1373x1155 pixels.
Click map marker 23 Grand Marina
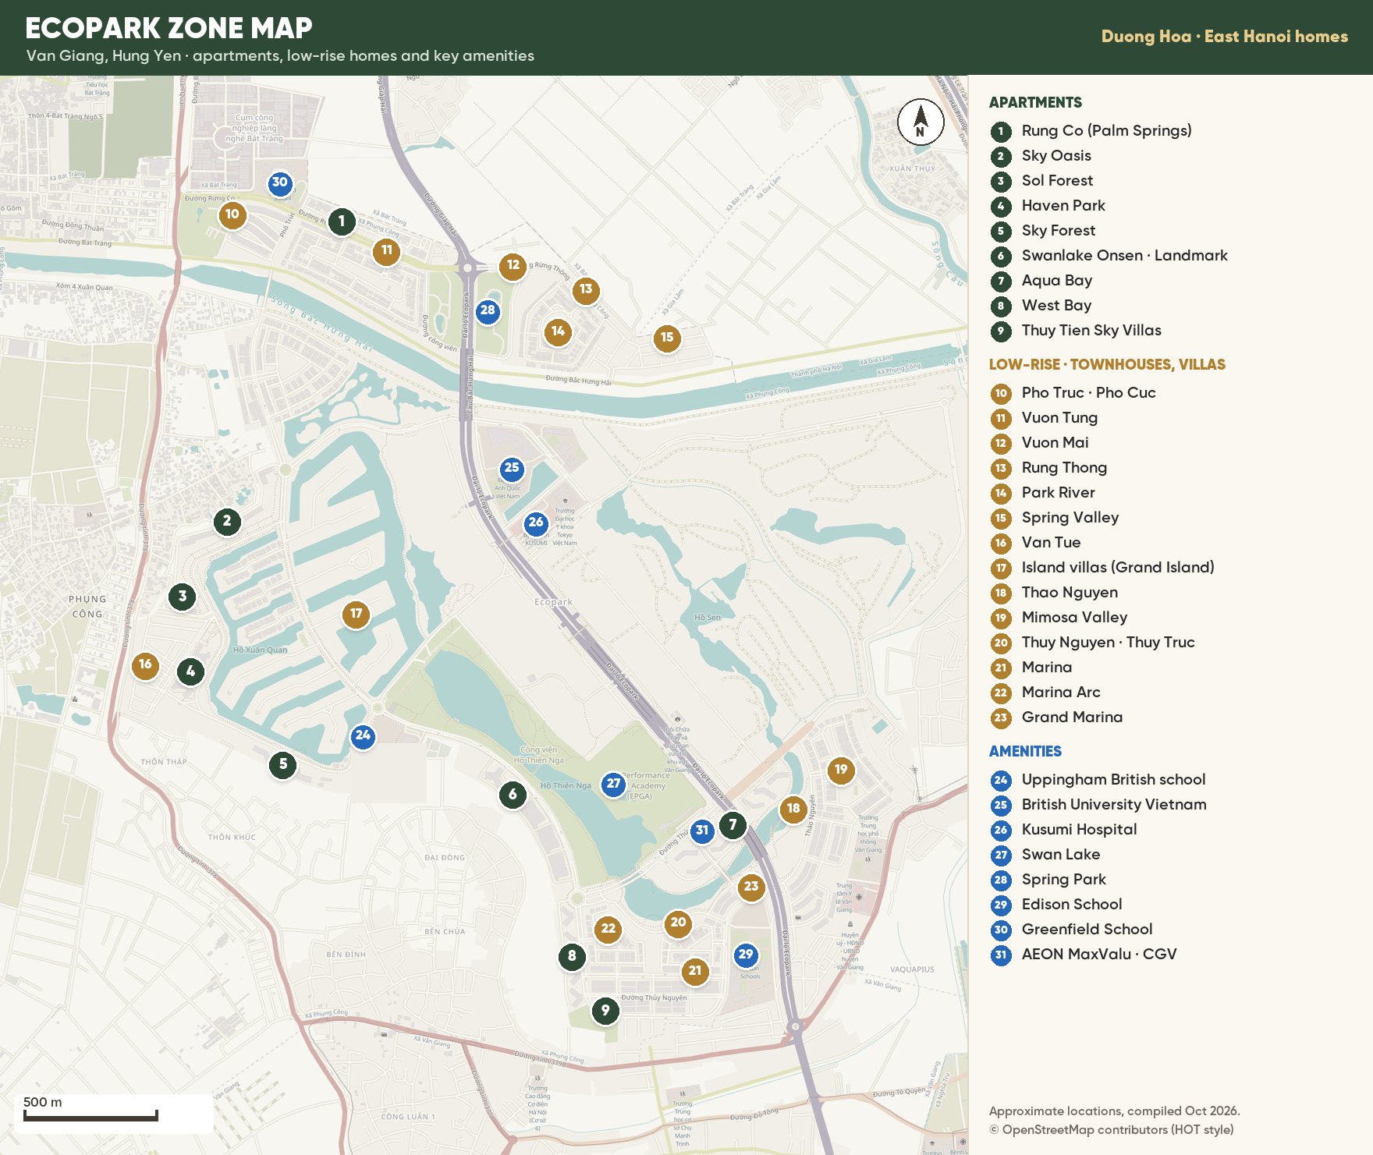tap(751, 886)
